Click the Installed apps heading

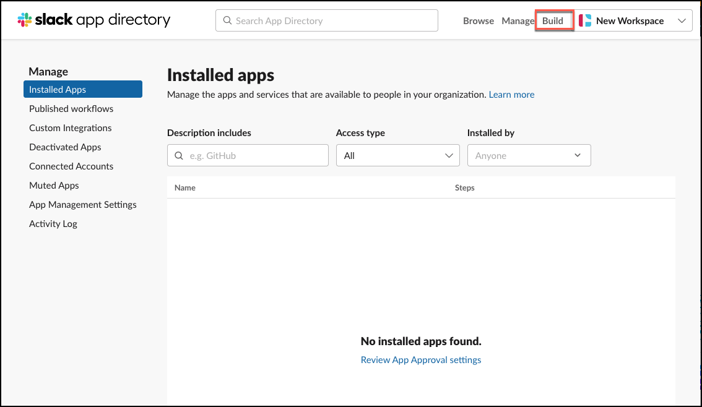click(221, 75)
